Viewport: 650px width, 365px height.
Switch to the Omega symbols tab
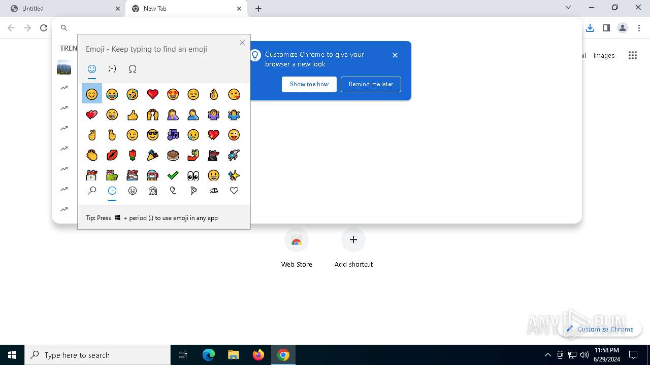pyautogui.click(x=133, y=69)
